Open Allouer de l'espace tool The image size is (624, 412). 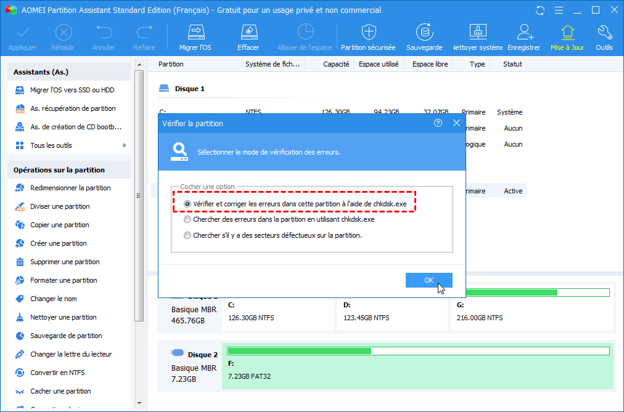(305, 38)
